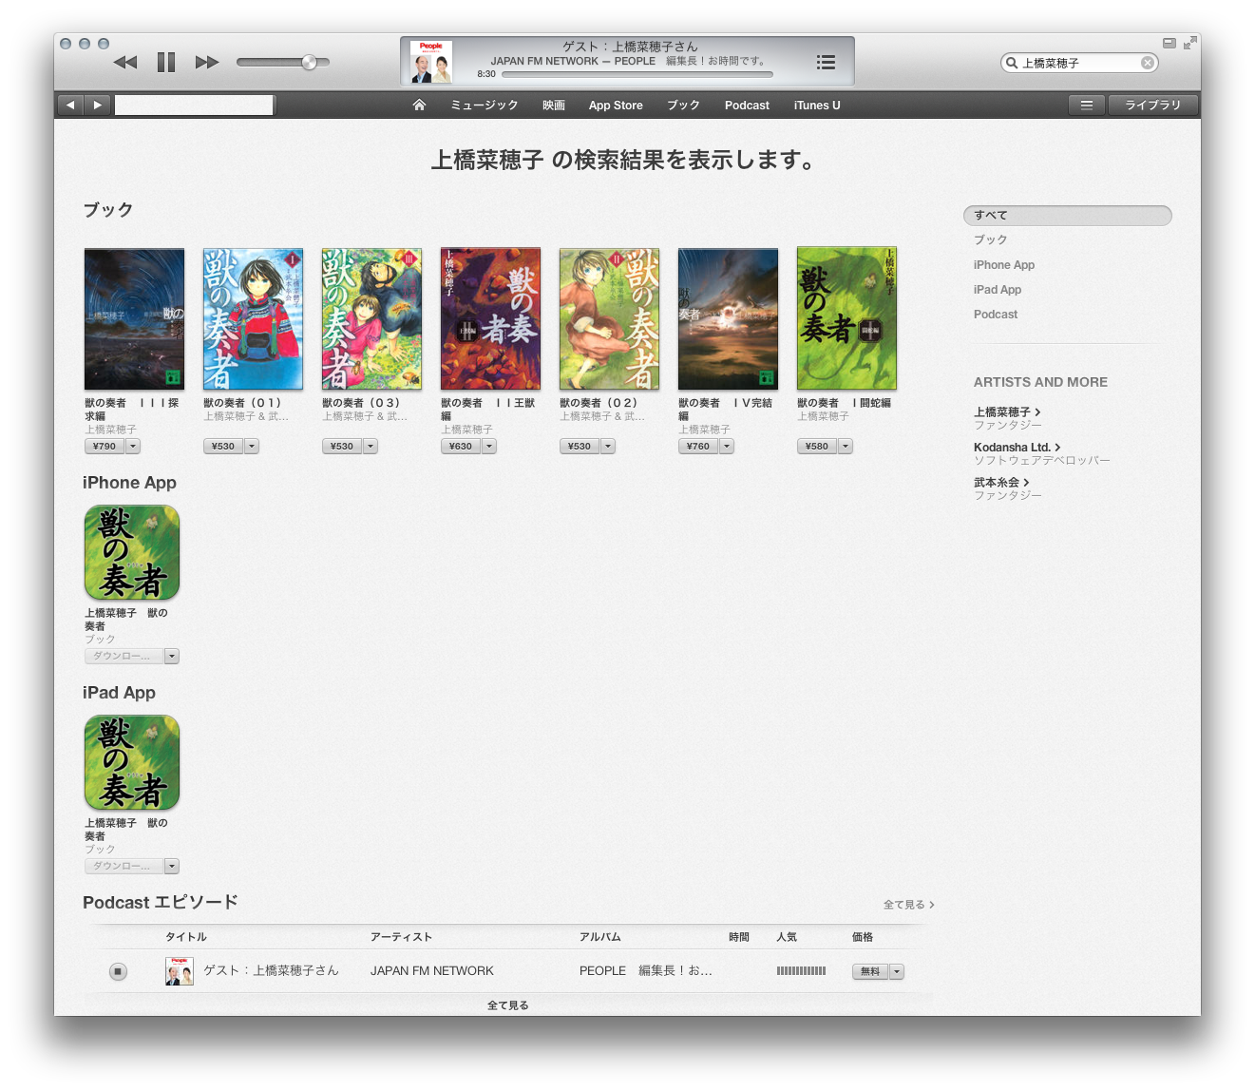Buy the book for ¥580
Viewport: 1255px width, 1091px height.
pos(817,446)
